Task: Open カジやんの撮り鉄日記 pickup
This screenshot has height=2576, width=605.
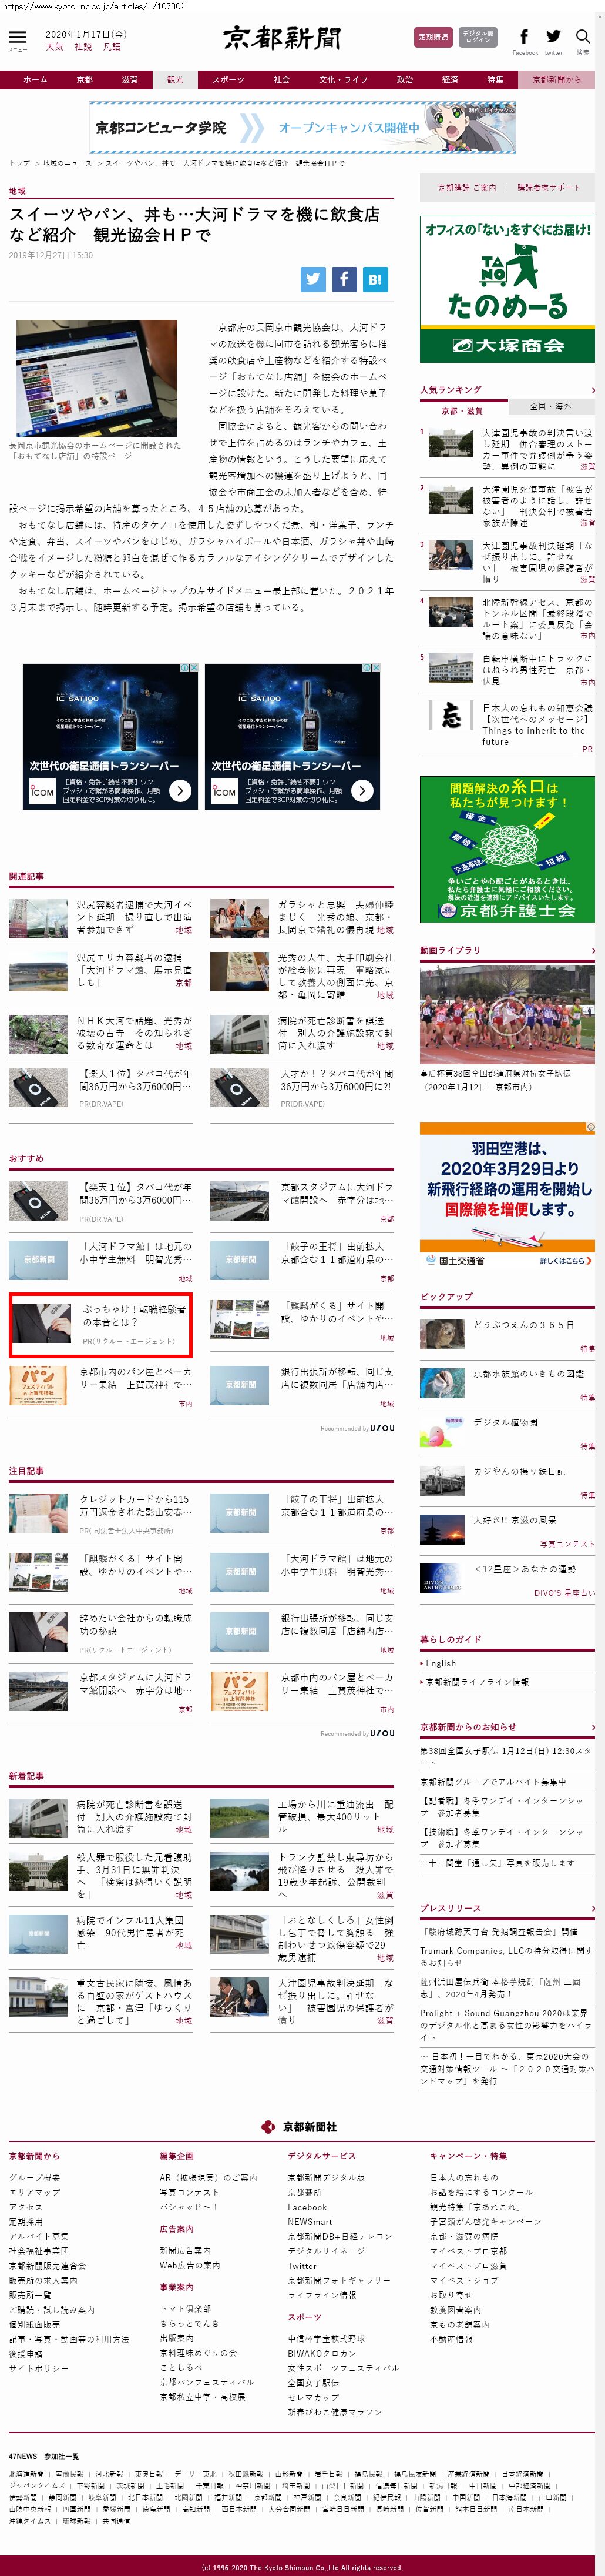Action: [519, 1472]
